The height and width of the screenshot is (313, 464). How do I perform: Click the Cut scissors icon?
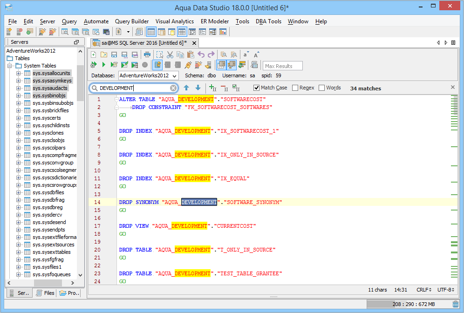click(x=170, y=54)
